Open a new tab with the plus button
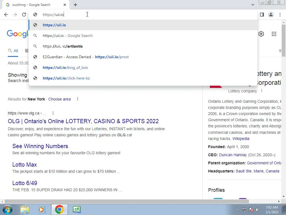This screenshot has width=286, height=215. [75, 5]
